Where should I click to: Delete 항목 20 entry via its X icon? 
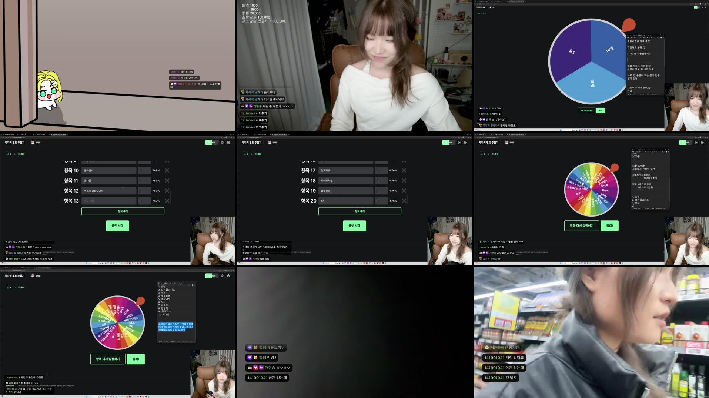point(404,201)
